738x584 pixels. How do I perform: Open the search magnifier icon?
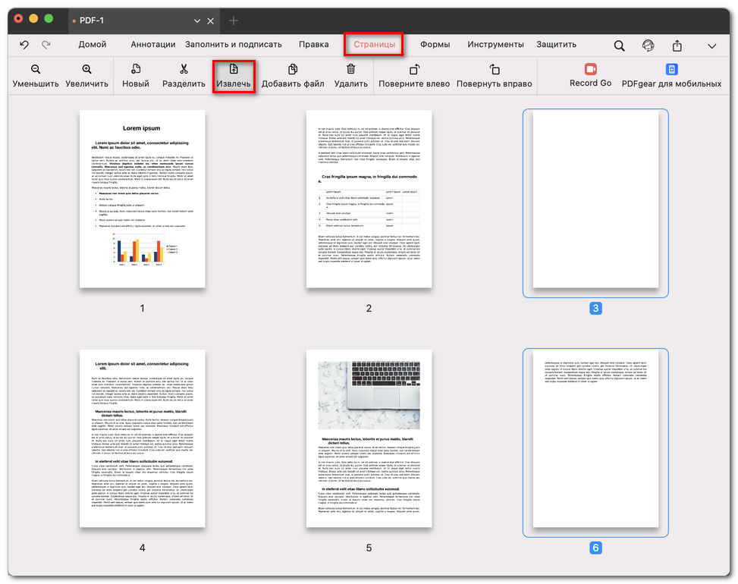click(x=618, y=45)
